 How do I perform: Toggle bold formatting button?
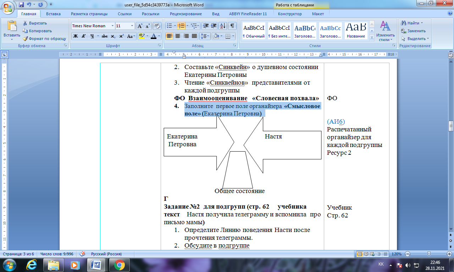(75, 36)
